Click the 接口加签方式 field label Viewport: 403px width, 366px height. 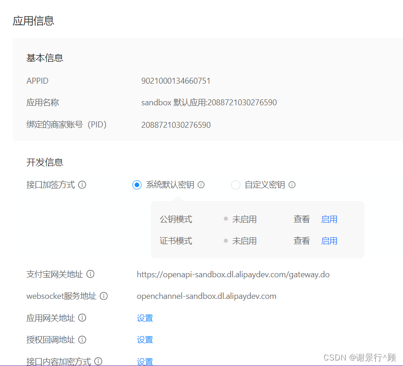click(51, 185)
